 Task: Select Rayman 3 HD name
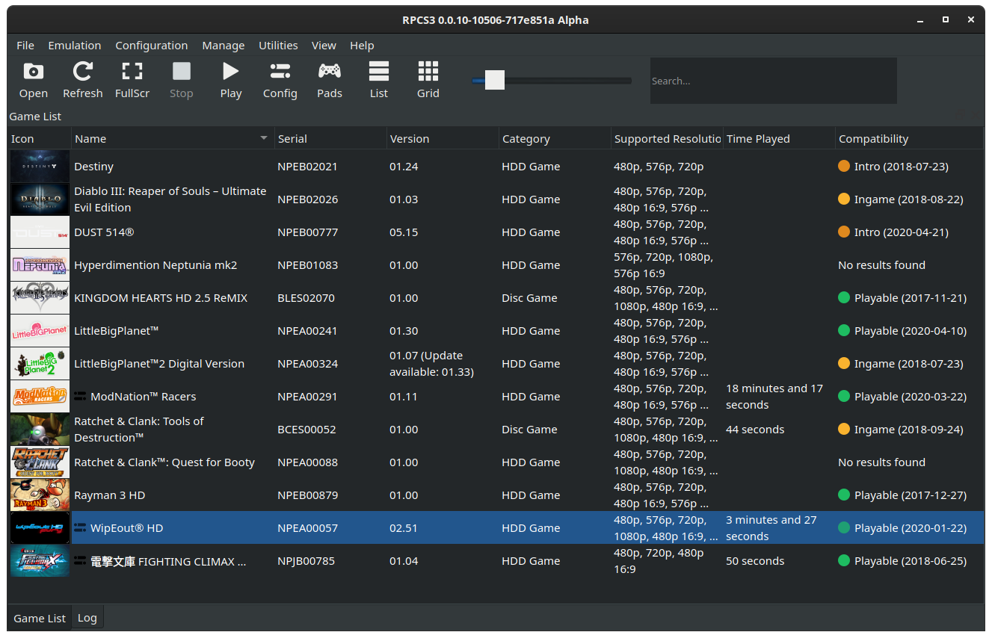110,495
